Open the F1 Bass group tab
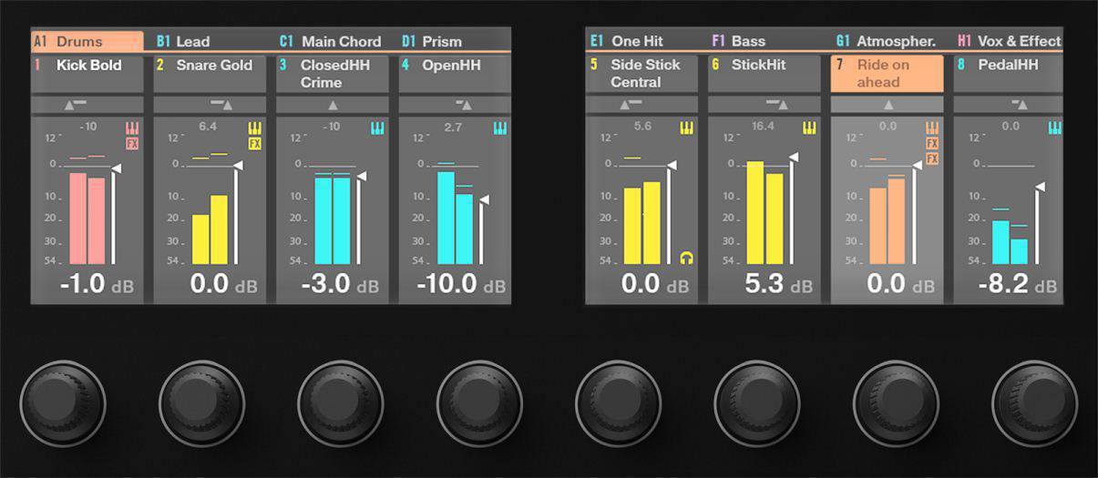This screenshot has height=478, width=1098. point(739,41)
